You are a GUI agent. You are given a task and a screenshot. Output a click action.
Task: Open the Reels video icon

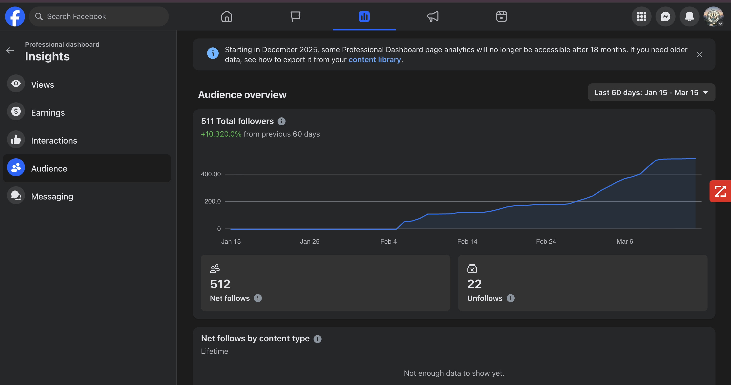[501, 16]
